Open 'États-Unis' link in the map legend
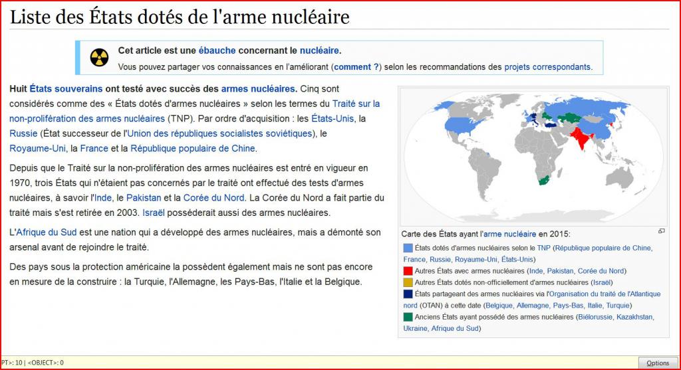 (x=517, y=259)
